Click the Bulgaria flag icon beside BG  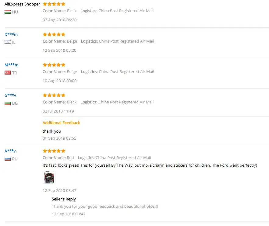[8, 103]
